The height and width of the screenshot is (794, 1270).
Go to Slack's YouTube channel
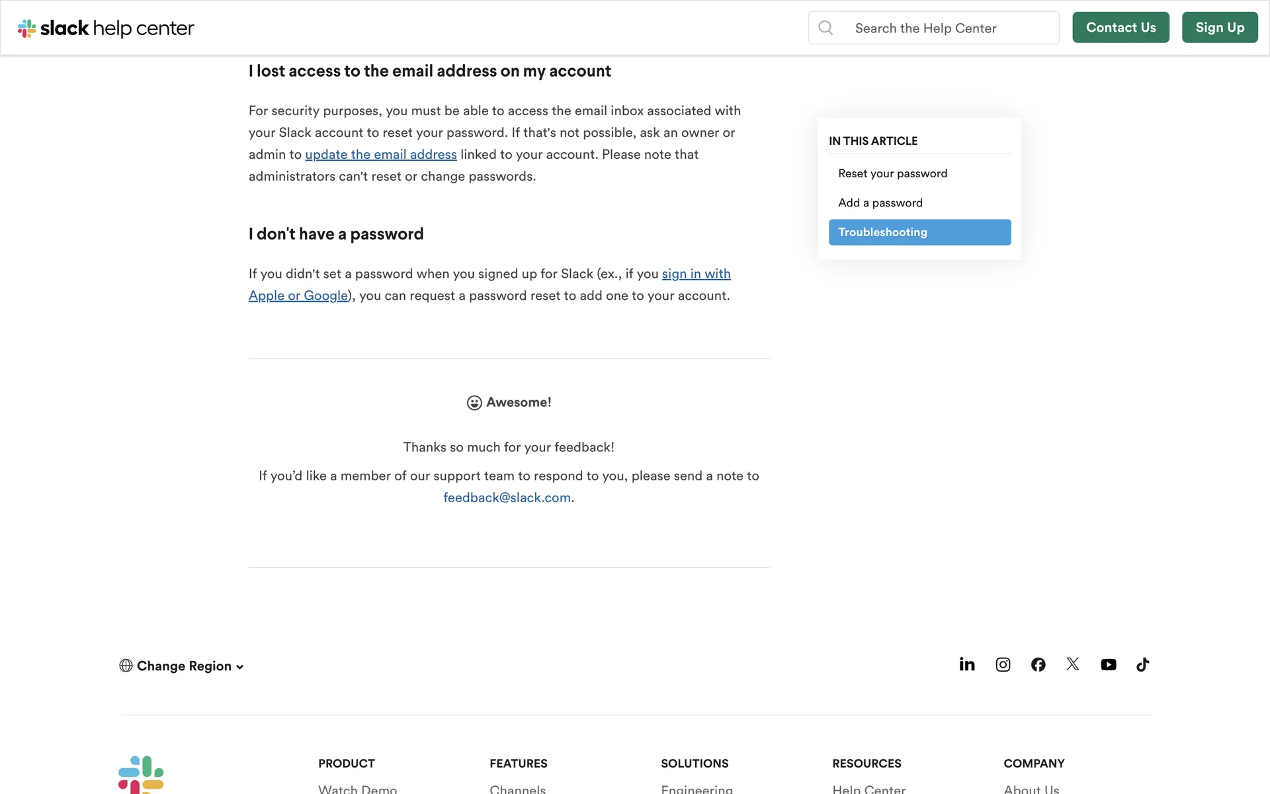pyautogui.click(x=1109, y=664)
